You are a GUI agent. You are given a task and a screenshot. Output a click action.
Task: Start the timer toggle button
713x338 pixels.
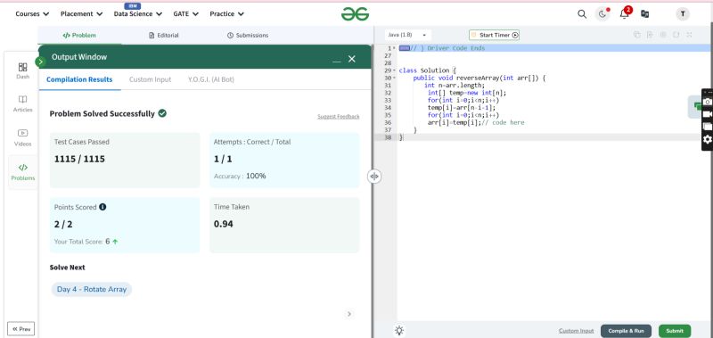click(x=495, y=35)
